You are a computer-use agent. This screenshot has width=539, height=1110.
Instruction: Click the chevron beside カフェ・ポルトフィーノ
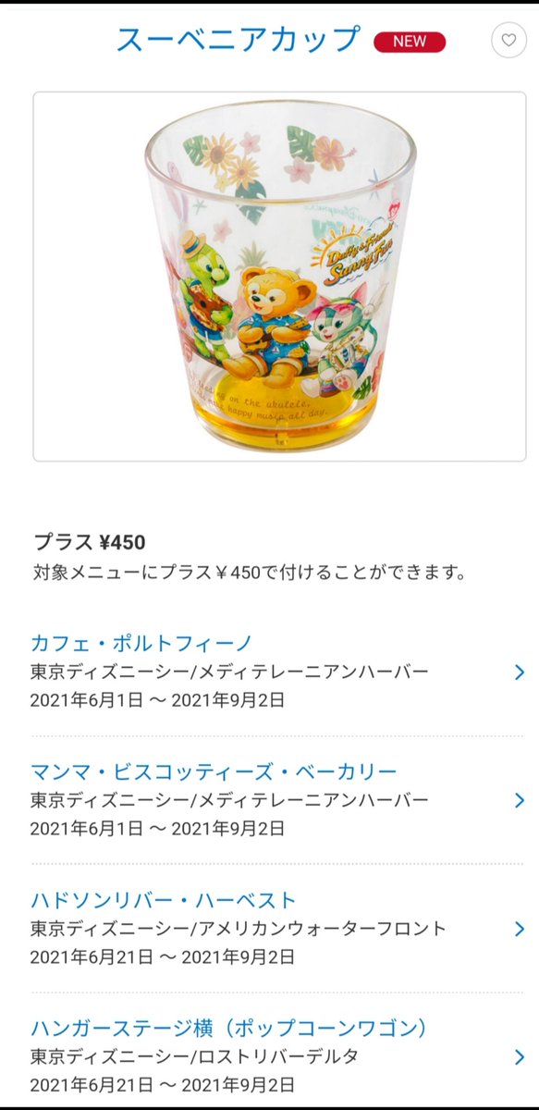519,672
